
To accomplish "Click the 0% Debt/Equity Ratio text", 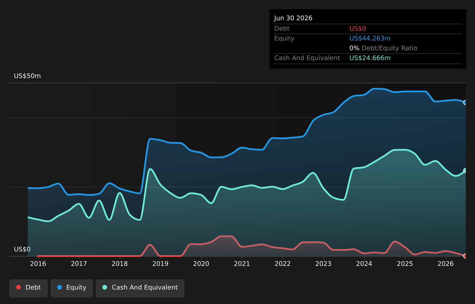I will 383,48.
